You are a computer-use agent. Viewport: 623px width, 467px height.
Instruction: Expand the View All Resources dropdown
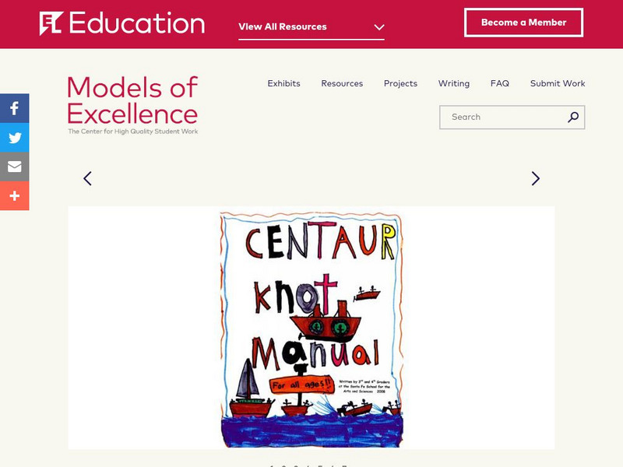[283, 26]
